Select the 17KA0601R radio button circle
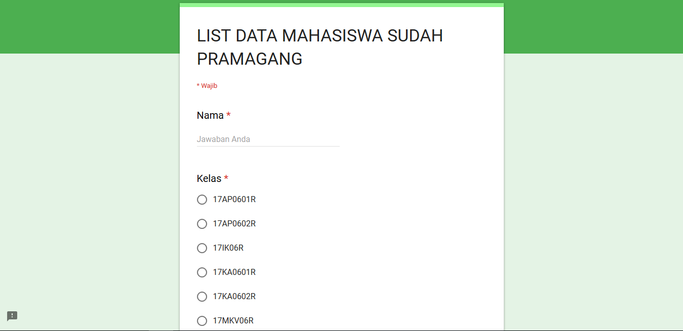The width and height of the screenshot is (683, 331). point(202,272)
